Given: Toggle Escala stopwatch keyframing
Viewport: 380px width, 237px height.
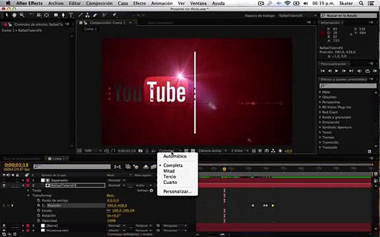Looking at the screenshot, I should coord(39,210).
